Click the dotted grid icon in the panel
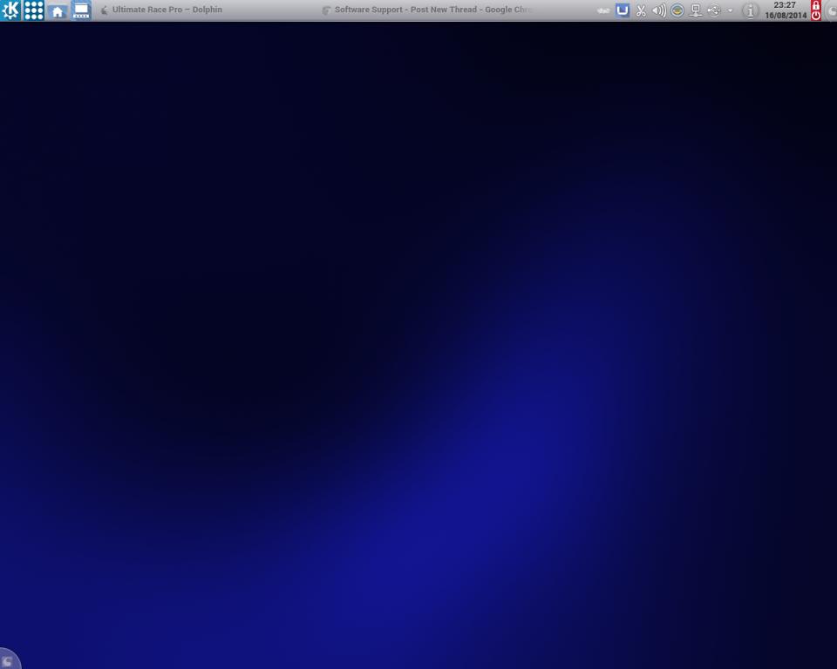This screenshot has height=669, width=837. point(33,10)
